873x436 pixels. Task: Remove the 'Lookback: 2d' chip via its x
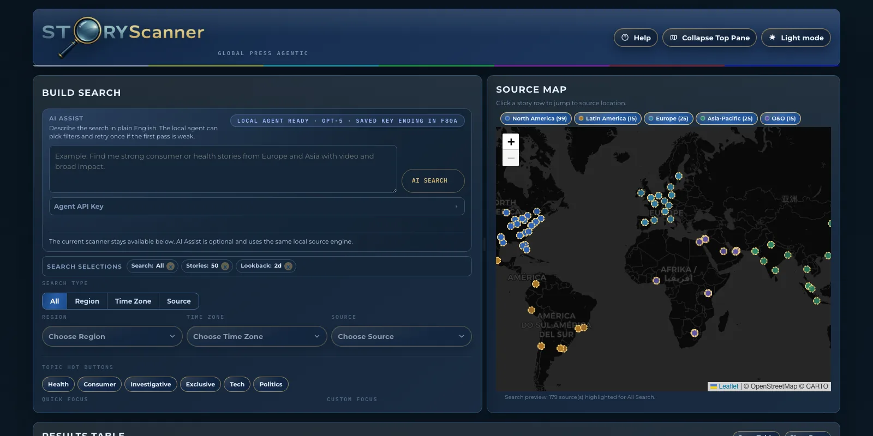click(288, 266)
